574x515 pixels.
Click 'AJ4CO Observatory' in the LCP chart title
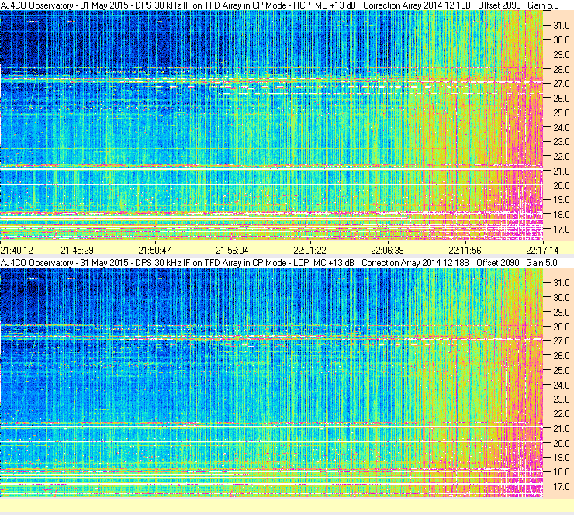[36, 263]
